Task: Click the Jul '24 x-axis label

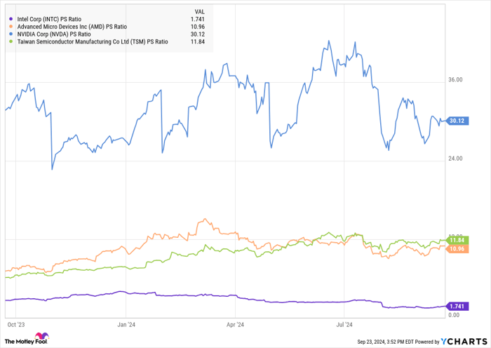Action: (344, 325)
